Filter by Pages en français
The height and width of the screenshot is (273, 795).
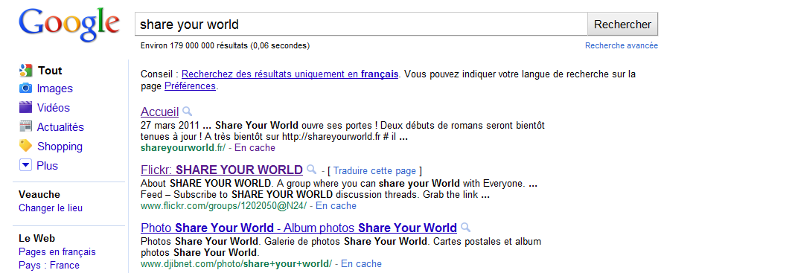pos(57,251)
